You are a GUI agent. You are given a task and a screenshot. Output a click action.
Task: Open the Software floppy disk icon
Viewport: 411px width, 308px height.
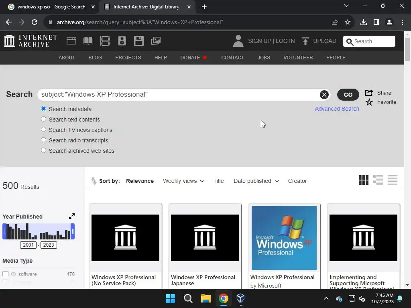[138, 41]
